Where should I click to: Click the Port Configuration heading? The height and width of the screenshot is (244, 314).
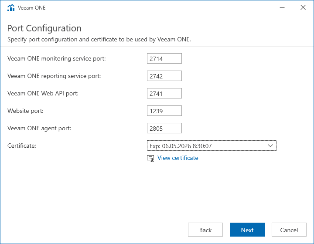44,28
